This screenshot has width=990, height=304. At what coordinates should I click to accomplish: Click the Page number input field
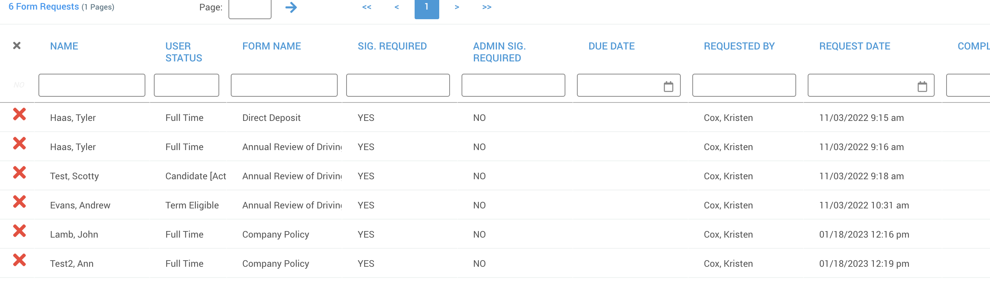point(250,8)
